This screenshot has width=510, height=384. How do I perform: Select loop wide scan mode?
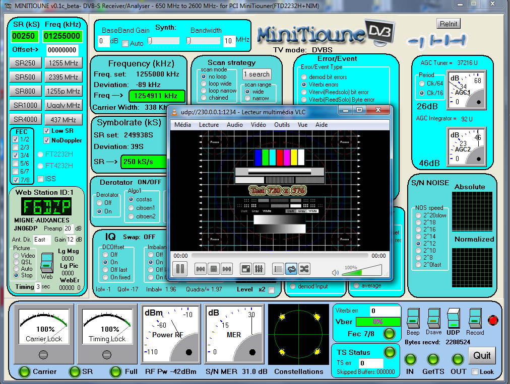point(204,84)
